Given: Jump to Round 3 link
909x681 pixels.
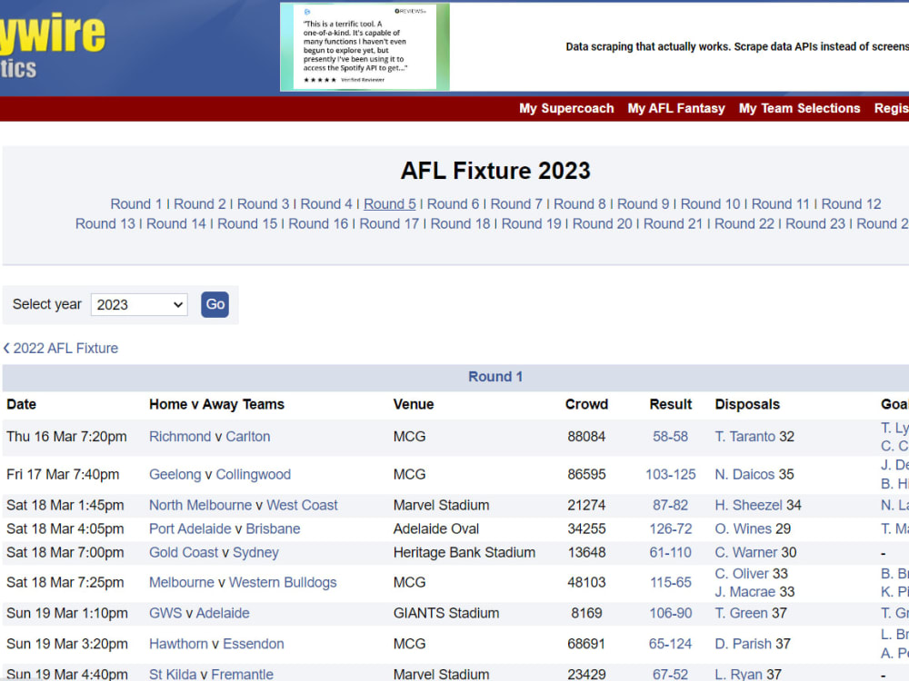Looking at the screenshot, I should tap(264, 203).
